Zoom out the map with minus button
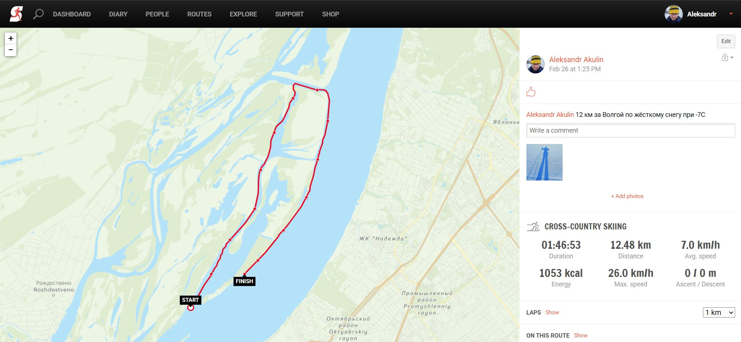Screen dimensions: 741x342 coord(11,50)
